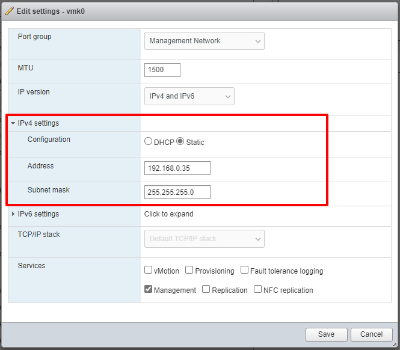The width and height of the screenshot is (400, 350).
Task: Enable Fault tolerance logging checkbox
Action: tap(245, 271)
